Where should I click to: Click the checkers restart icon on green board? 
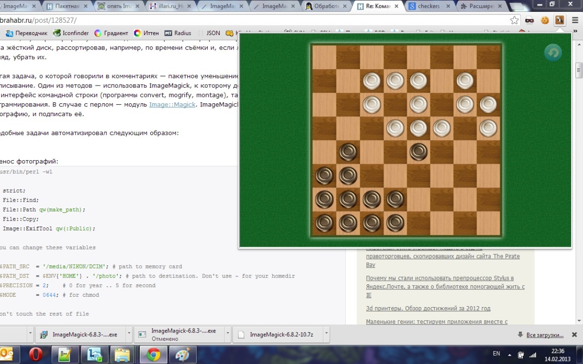point(553,53)
